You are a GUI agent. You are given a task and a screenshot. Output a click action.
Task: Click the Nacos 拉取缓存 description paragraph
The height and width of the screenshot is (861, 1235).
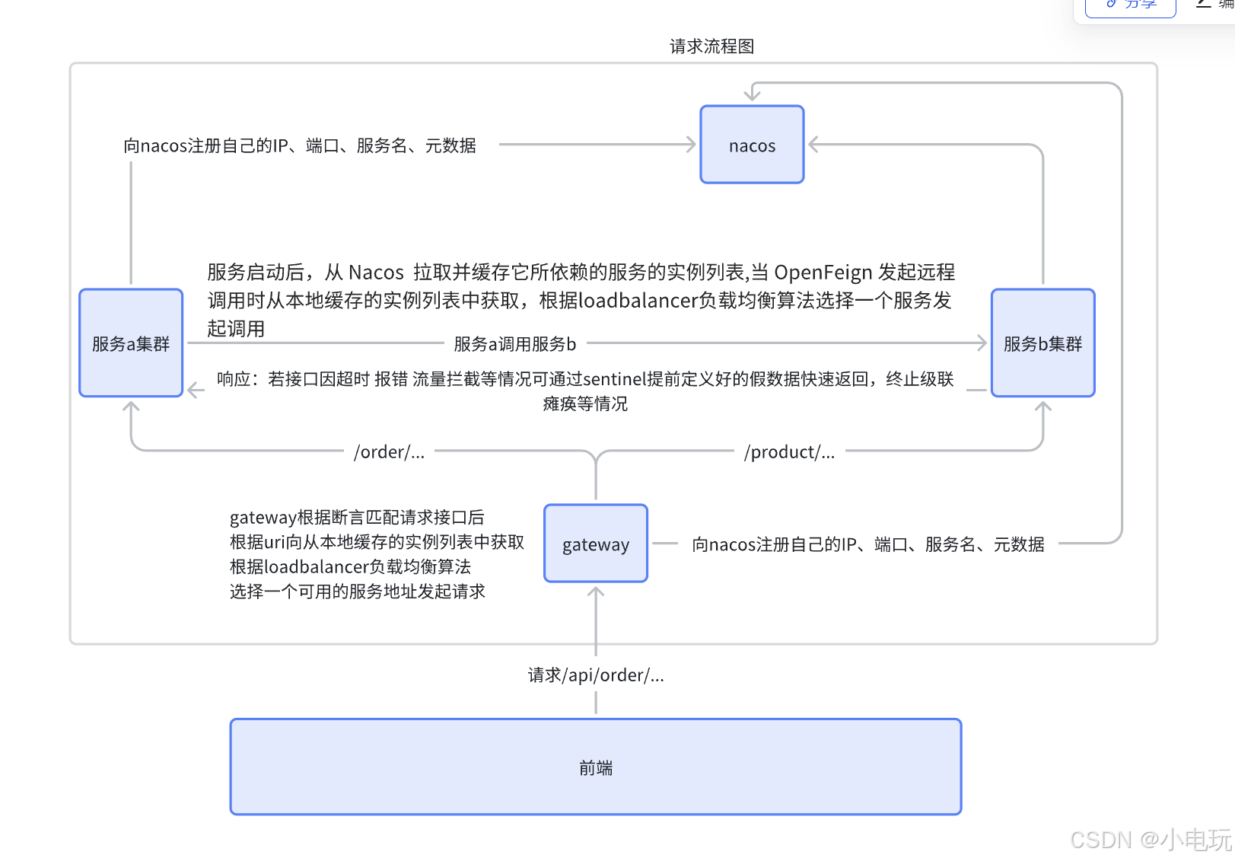581,300
